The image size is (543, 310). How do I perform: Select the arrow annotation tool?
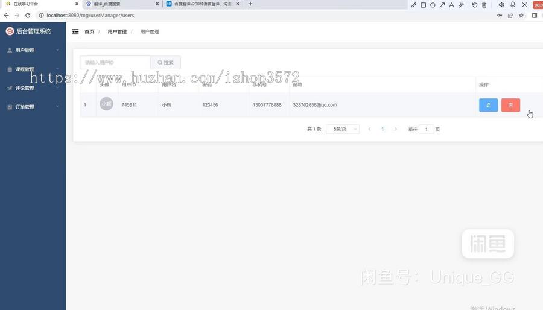click(442, 5)
